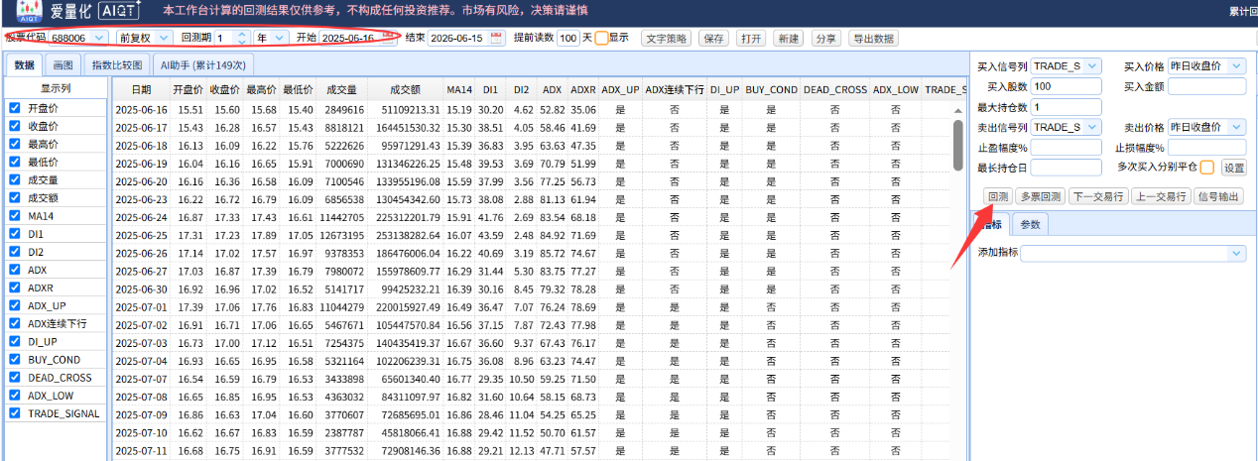Switch to the 数据 tab
1258x461 pixels.
pyautogui.click(x=25, y=64)
